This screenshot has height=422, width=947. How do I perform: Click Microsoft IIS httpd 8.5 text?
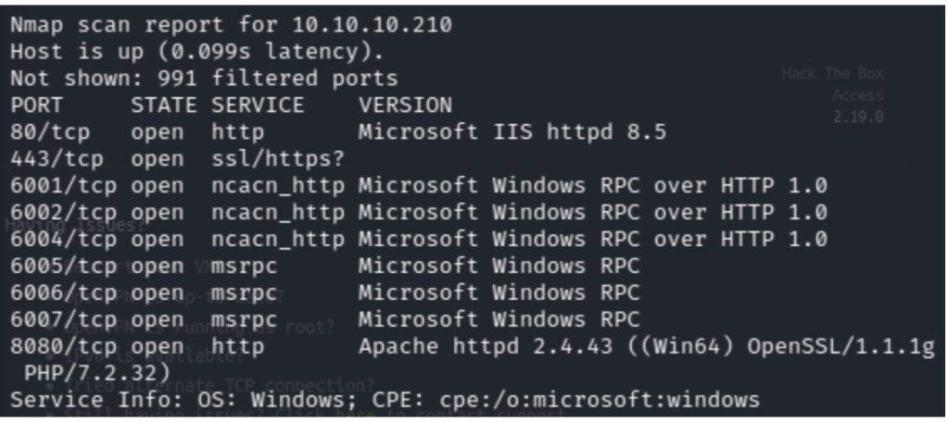coord(511,132)
